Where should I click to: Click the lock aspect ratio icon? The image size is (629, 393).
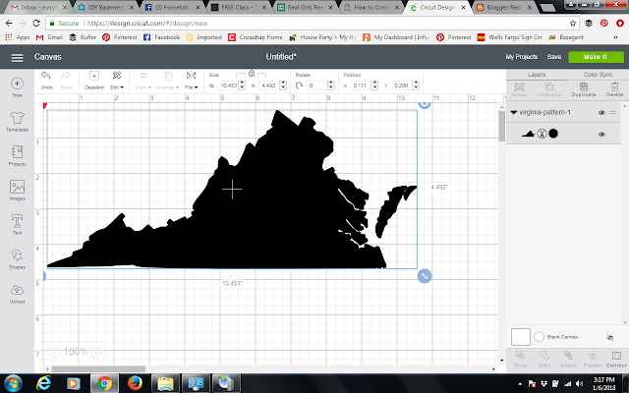coord(252,74)
